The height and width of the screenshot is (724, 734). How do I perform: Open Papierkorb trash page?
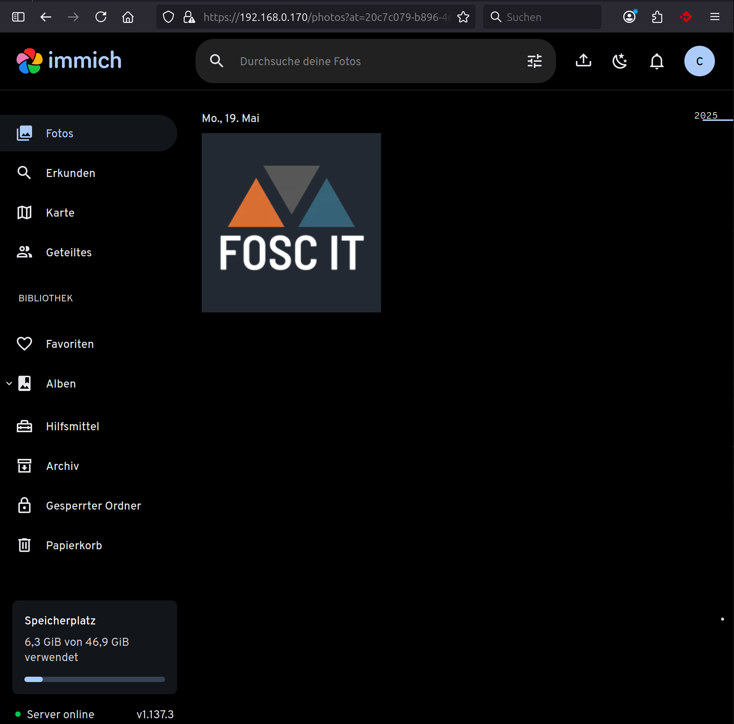coord(89,545)
